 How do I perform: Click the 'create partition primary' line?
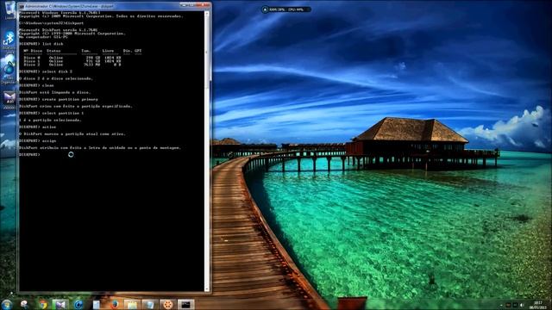[59, 100]
